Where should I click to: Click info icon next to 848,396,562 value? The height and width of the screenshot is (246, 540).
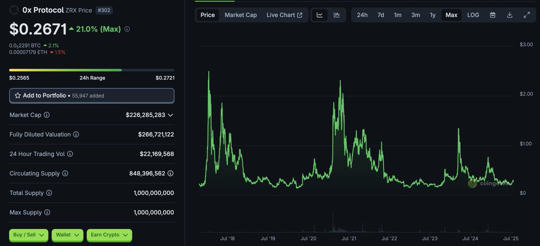[171, 173]
